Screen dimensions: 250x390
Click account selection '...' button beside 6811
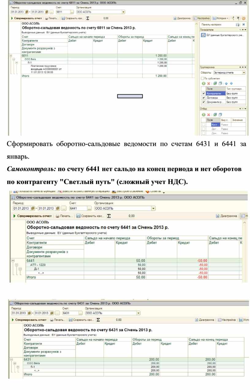click(72, 12)
